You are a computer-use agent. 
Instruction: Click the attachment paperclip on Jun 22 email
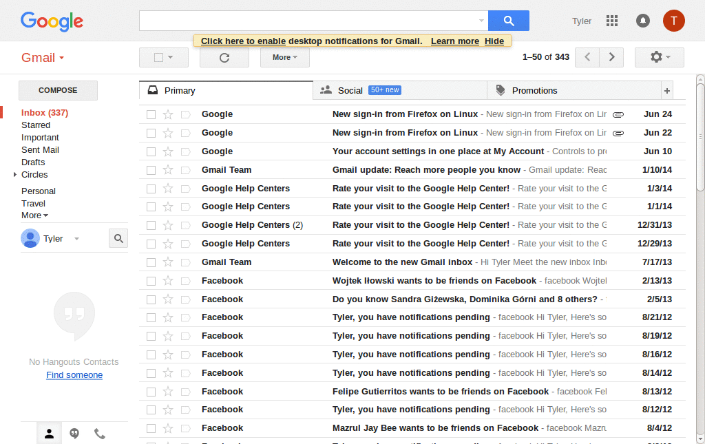pyautogui.click(x=618, y=133)
